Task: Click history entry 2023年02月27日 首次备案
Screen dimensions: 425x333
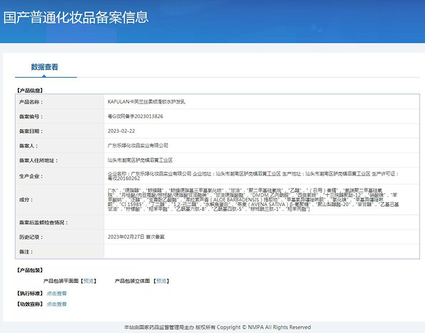Action: [x=136, y=237]
